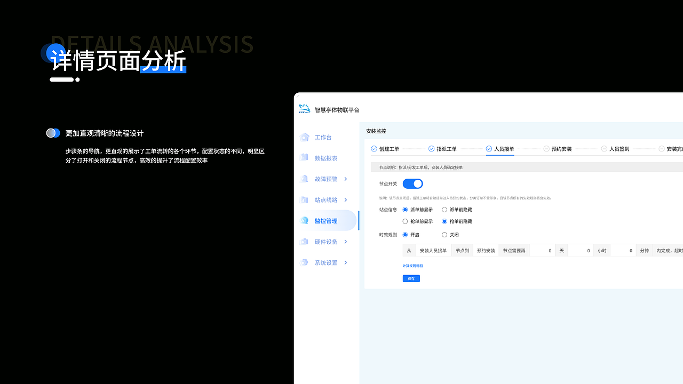Select the 数据报表 report icon
683x384 pixels.
305,158
